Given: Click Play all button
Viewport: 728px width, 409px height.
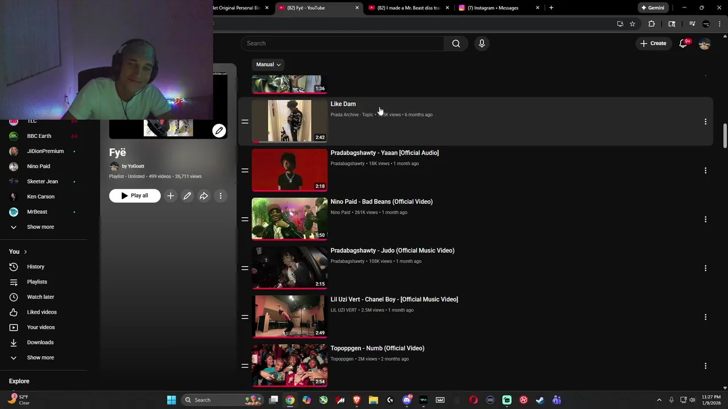Looking at the screenshot, I should 135,195.
